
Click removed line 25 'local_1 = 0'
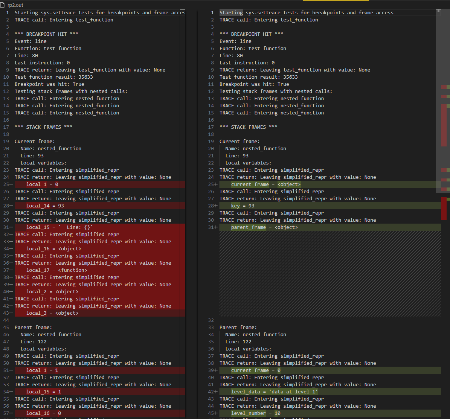click(x=99, y=184)
